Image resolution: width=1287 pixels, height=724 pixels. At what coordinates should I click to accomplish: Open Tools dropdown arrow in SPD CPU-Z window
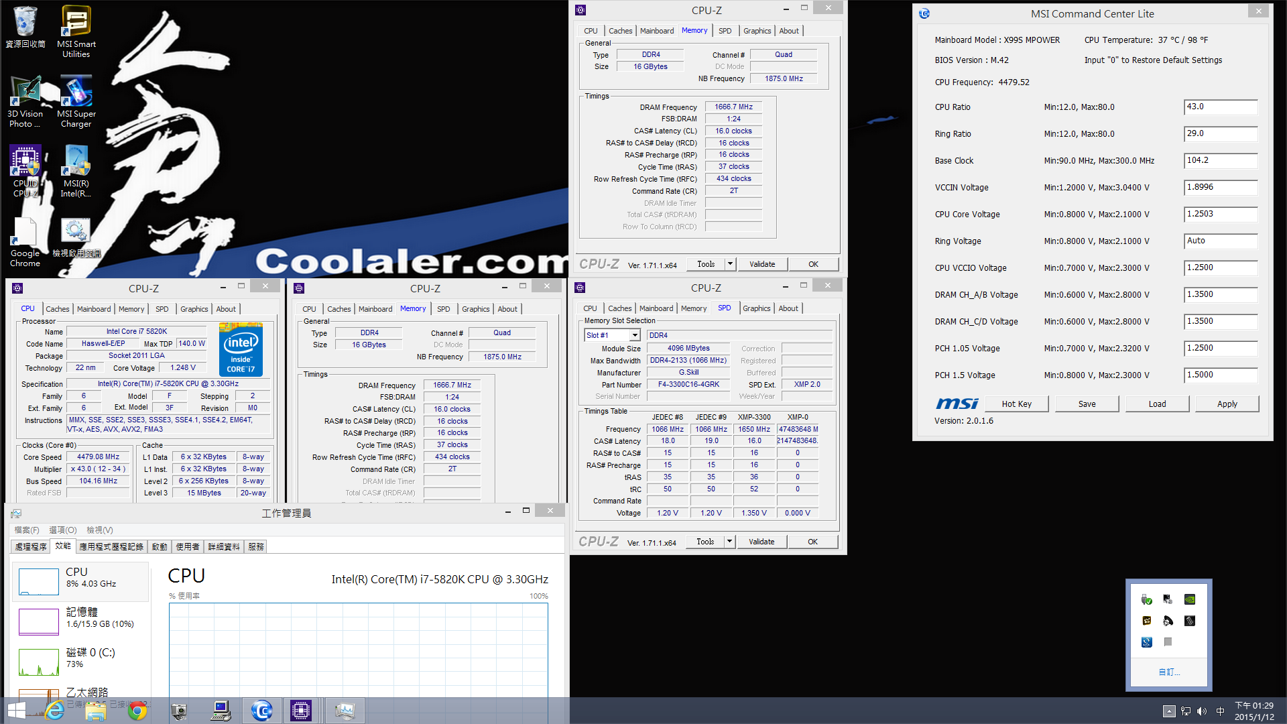[730, 542]
